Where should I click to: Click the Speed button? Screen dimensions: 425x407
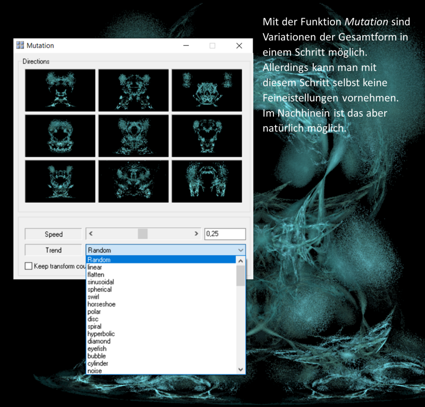(x=53, y=234)
